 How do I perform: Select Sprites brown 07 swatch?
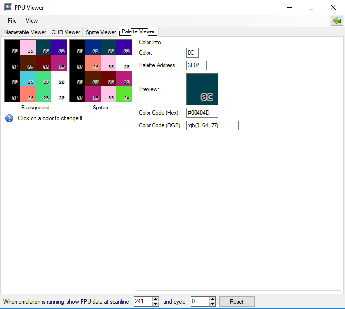tap(93, 78)
